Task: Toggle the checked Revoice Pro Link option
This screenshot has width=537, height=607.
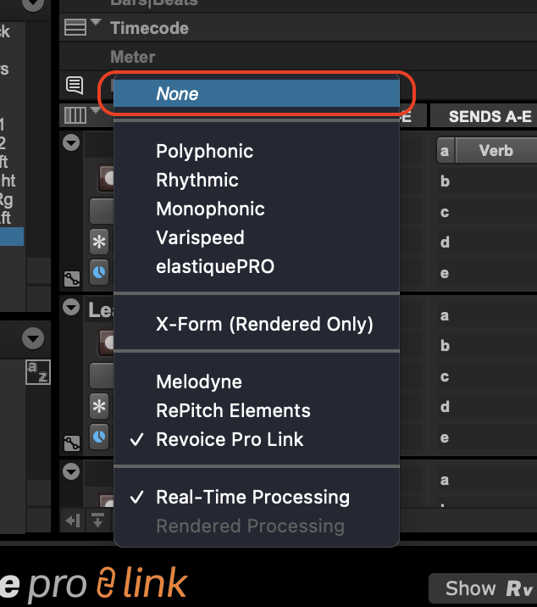Action: [230, 440]
